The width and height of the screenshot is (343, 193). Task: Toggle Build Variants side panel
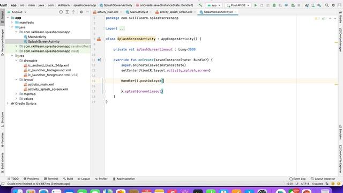2,162
